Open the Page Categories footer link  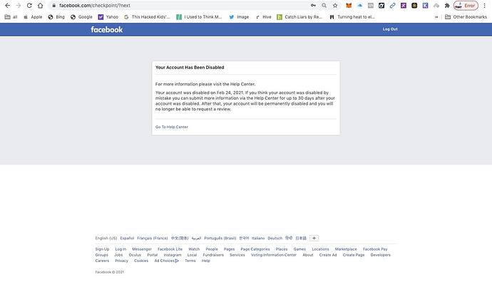point(255,249)
